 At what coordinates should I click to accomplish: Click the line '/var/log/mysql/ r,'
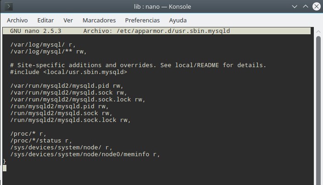point(43,45)
